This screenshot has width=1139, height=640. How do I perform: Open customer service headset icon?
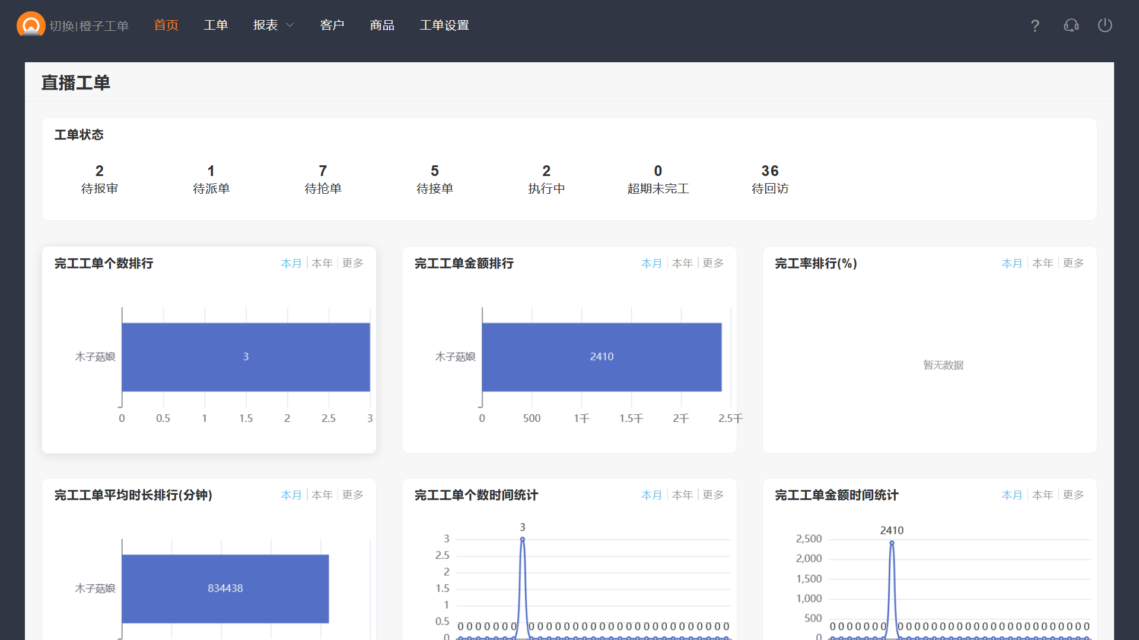[1071, 25]
